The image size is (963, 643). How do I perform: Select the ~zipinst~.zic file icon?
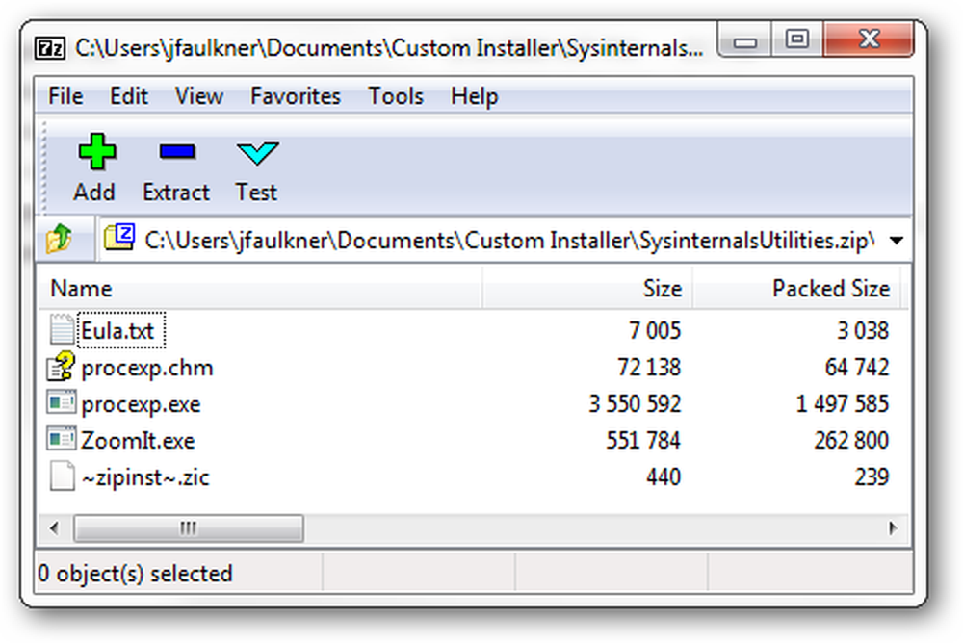[62, 476]
